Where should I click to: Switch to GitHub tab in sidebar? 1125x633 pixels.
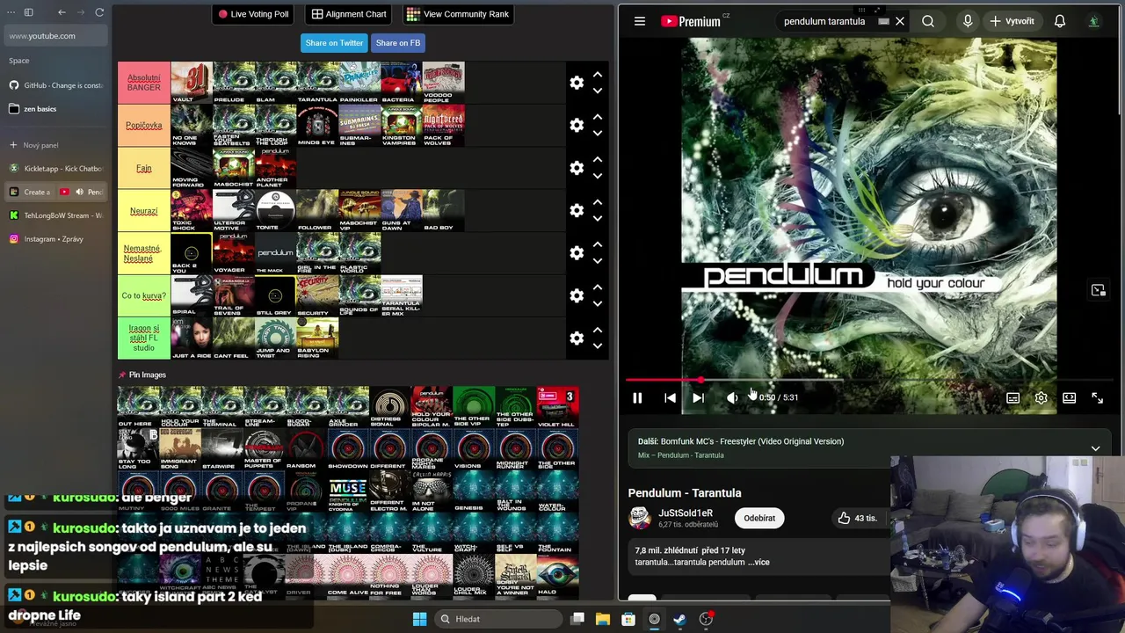coord(54,85)
